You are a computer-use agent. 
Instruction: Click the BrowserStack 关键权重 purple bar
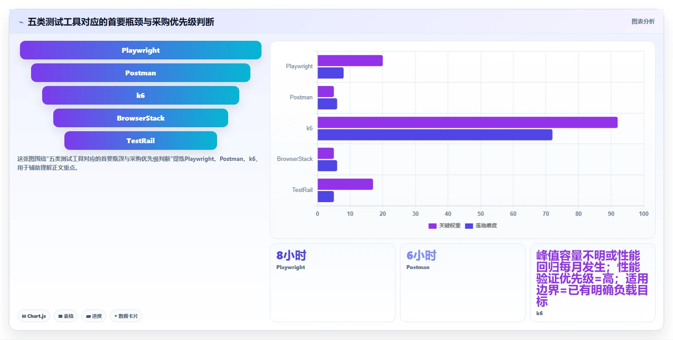[325, 153]
